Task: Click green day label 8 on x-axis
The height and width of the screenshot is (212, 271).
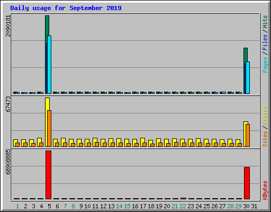Action: (x=73, y=206)
